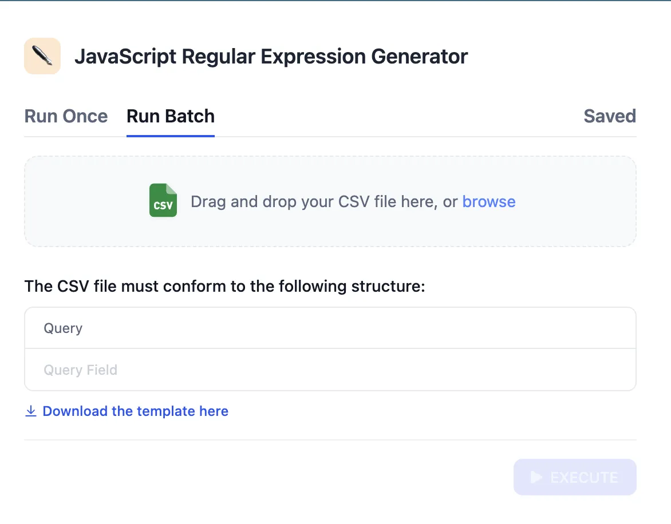Click the Query column header row
Viewport: 671px width, 524px height.
point(330,328)
